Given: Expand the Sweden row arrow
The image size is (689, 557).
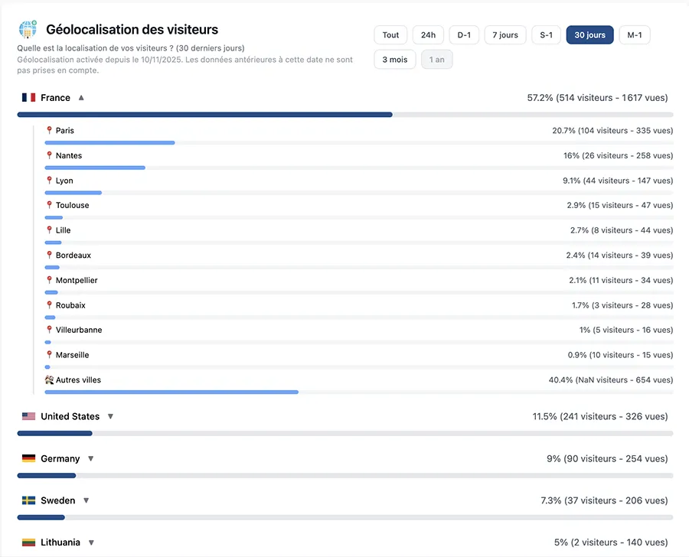Looking at the screenshot, I should 86,501.
